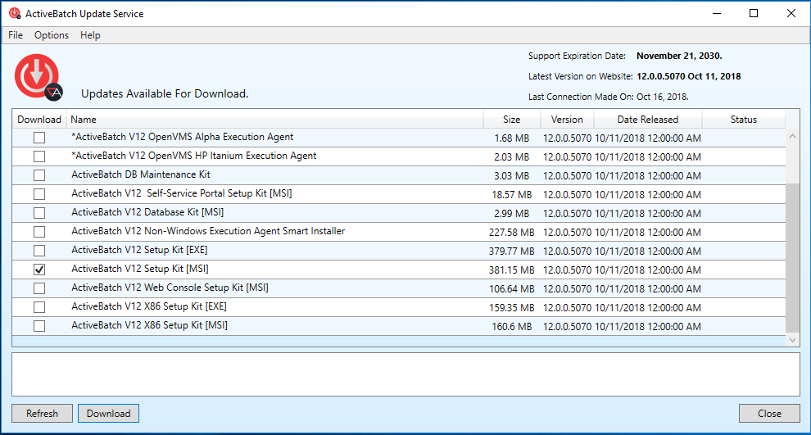The height and width of the screenshot is (435, 811).
Task: Sort by the Version column header
Action: point(567,120)
